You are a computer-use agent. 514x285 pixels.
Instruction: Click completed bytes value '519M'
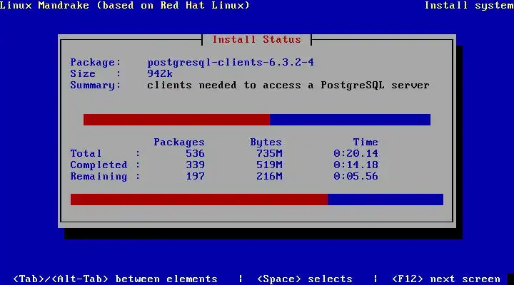click(x=269, y=165)
